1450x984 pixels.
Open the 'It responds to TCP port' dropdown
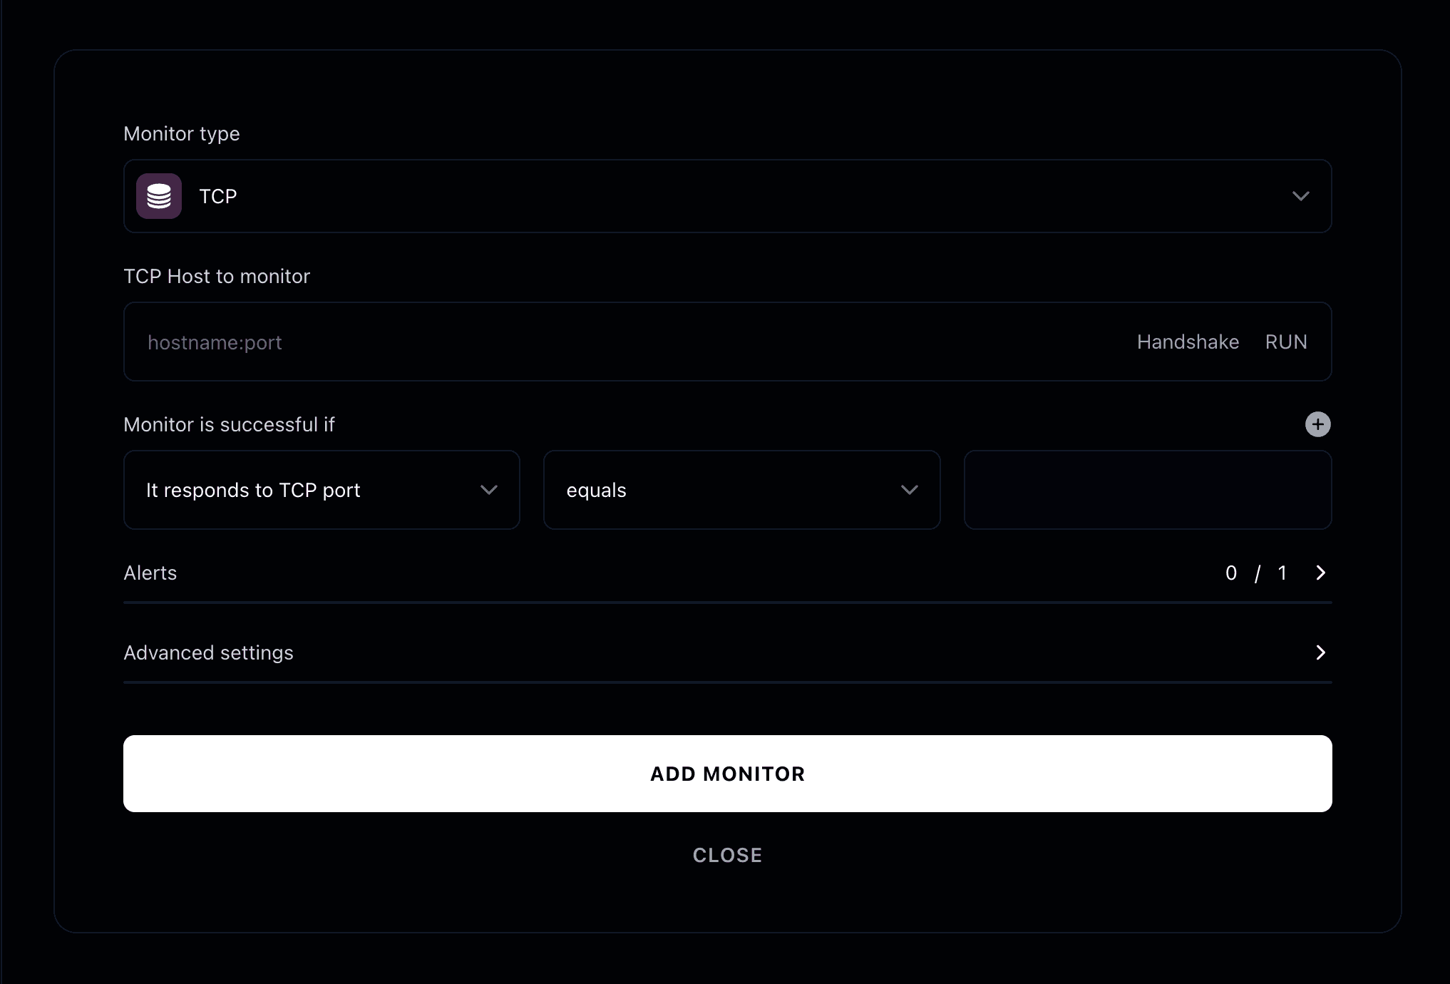pyautogui.click(x=321, y=490)
